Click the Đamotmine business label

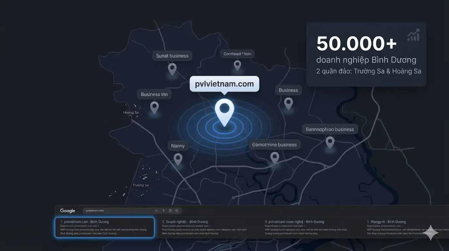(274, 144)
